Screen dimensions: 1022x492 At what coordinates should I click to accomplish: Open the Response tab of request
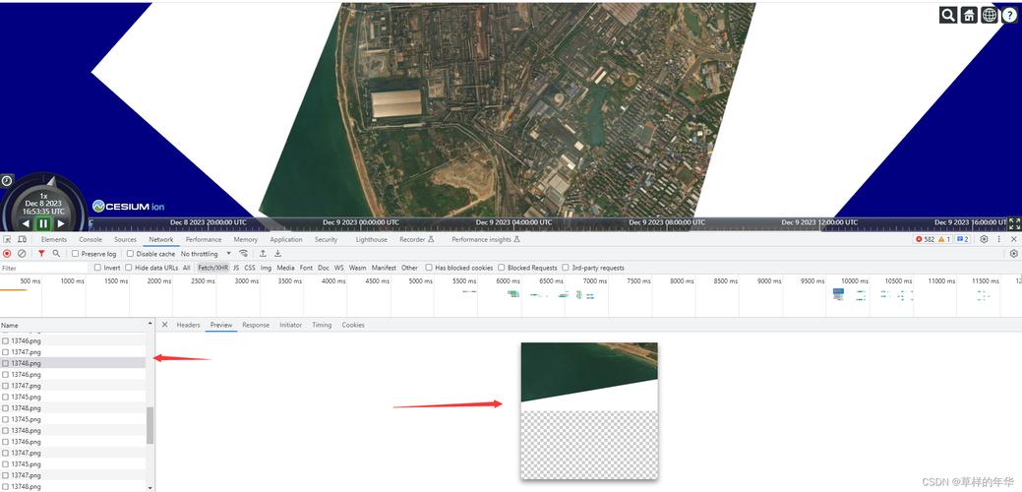256,325
